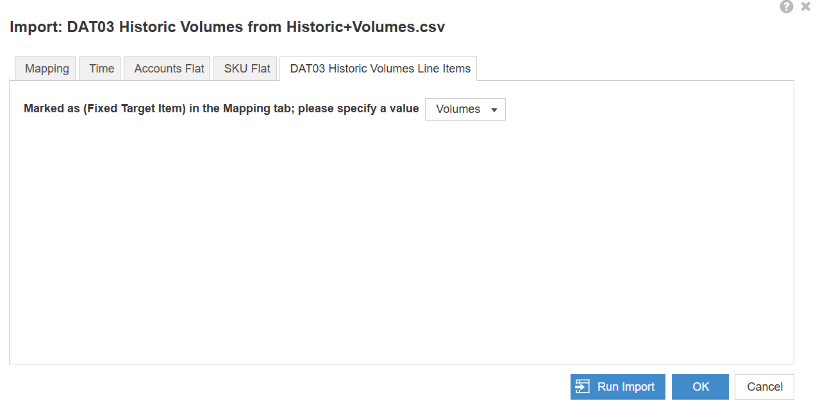Confirm the dialog with OK
Image resolution: width=818 pixels, height=417 pixels.
700,387
